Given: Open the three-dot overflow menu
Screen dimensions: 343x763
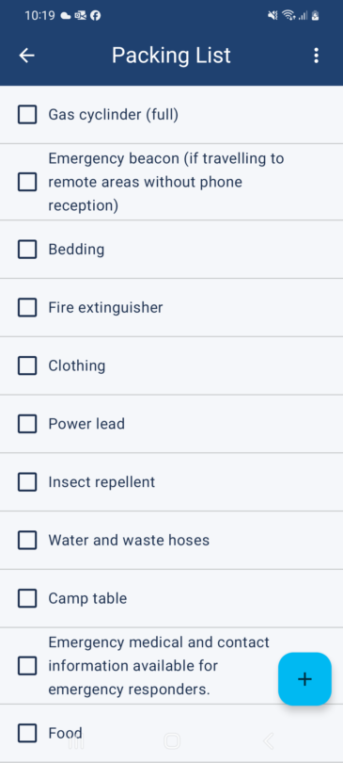Looking at the screenshot, I should pyautogui.click(x=316, y=56).
